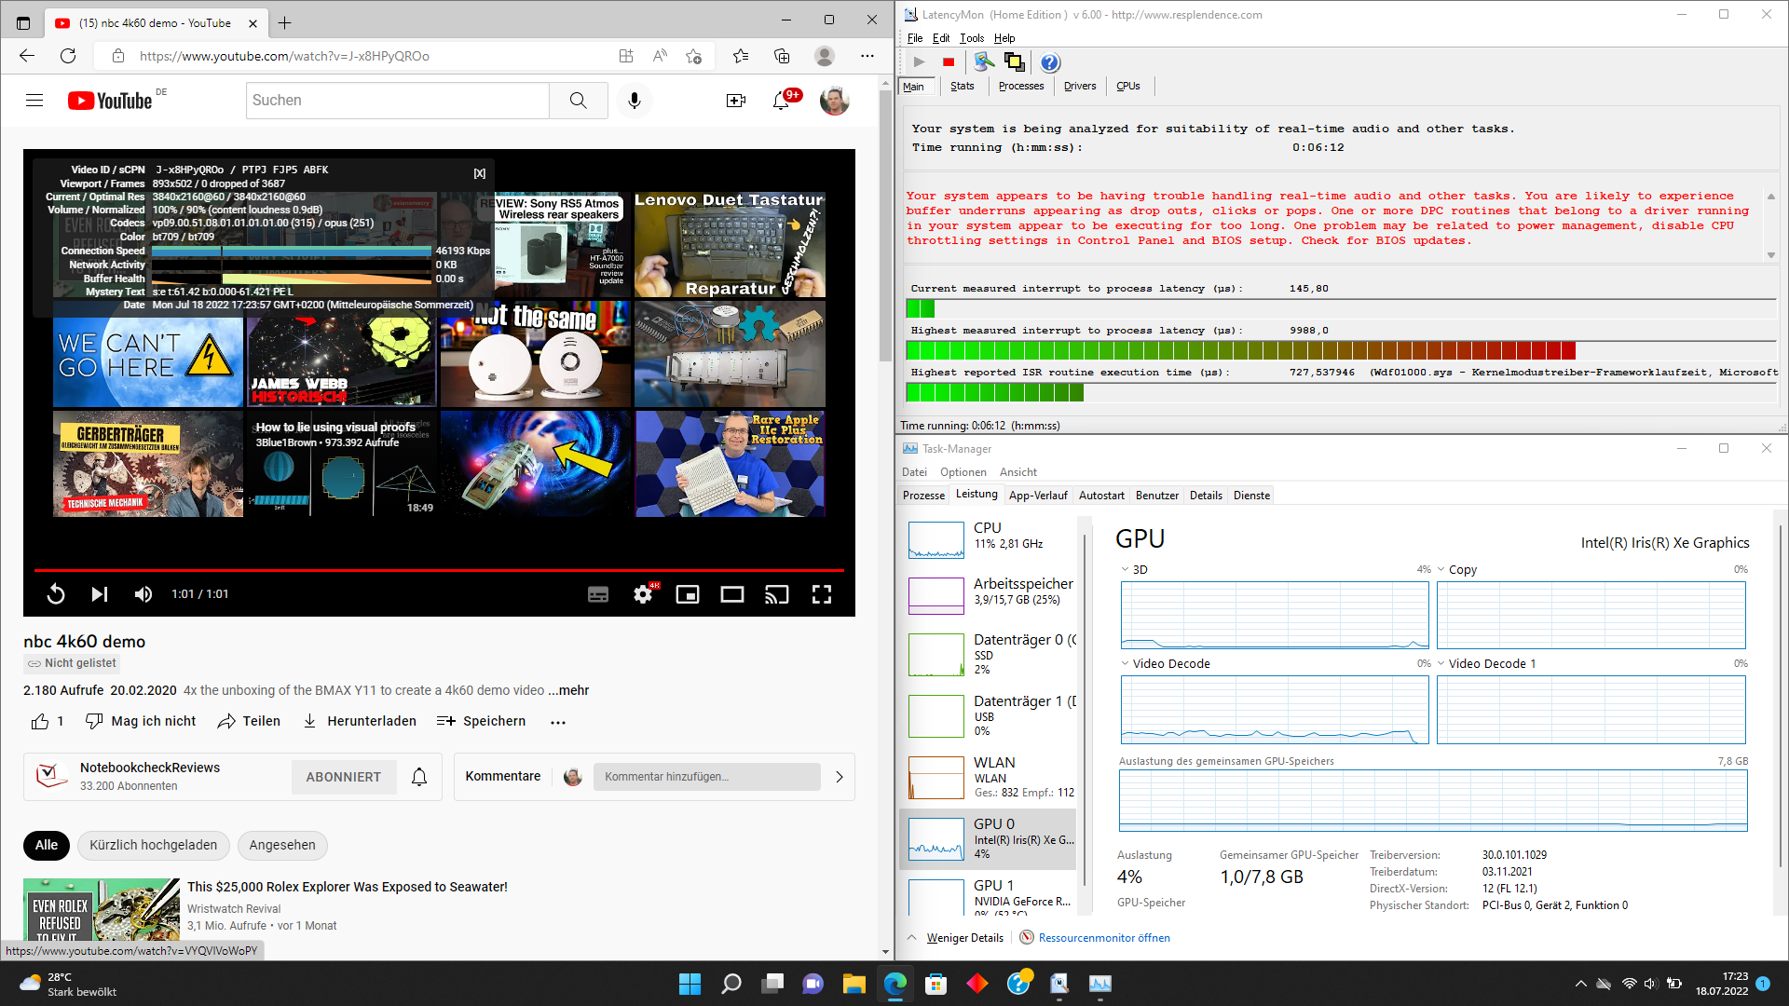Expand video description with ...mehr
Image resolution: width=1789 pixels, height=1006 pixels.
568,690
